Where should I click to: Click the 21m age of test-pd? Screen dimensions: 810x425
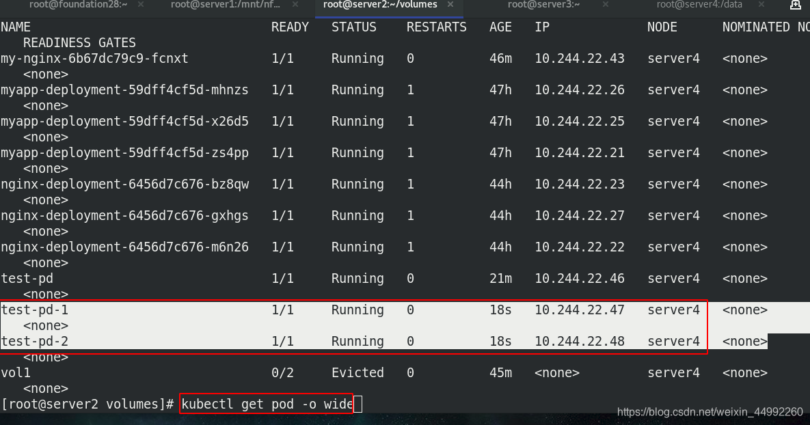(500, 279)
